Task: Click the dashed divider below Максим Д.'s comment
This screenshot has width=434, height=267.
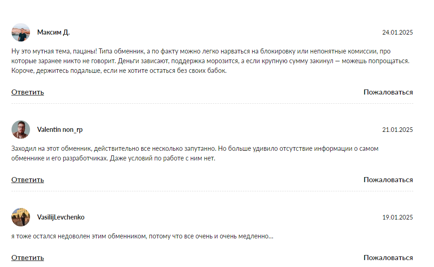Action: tap(212, 104)
